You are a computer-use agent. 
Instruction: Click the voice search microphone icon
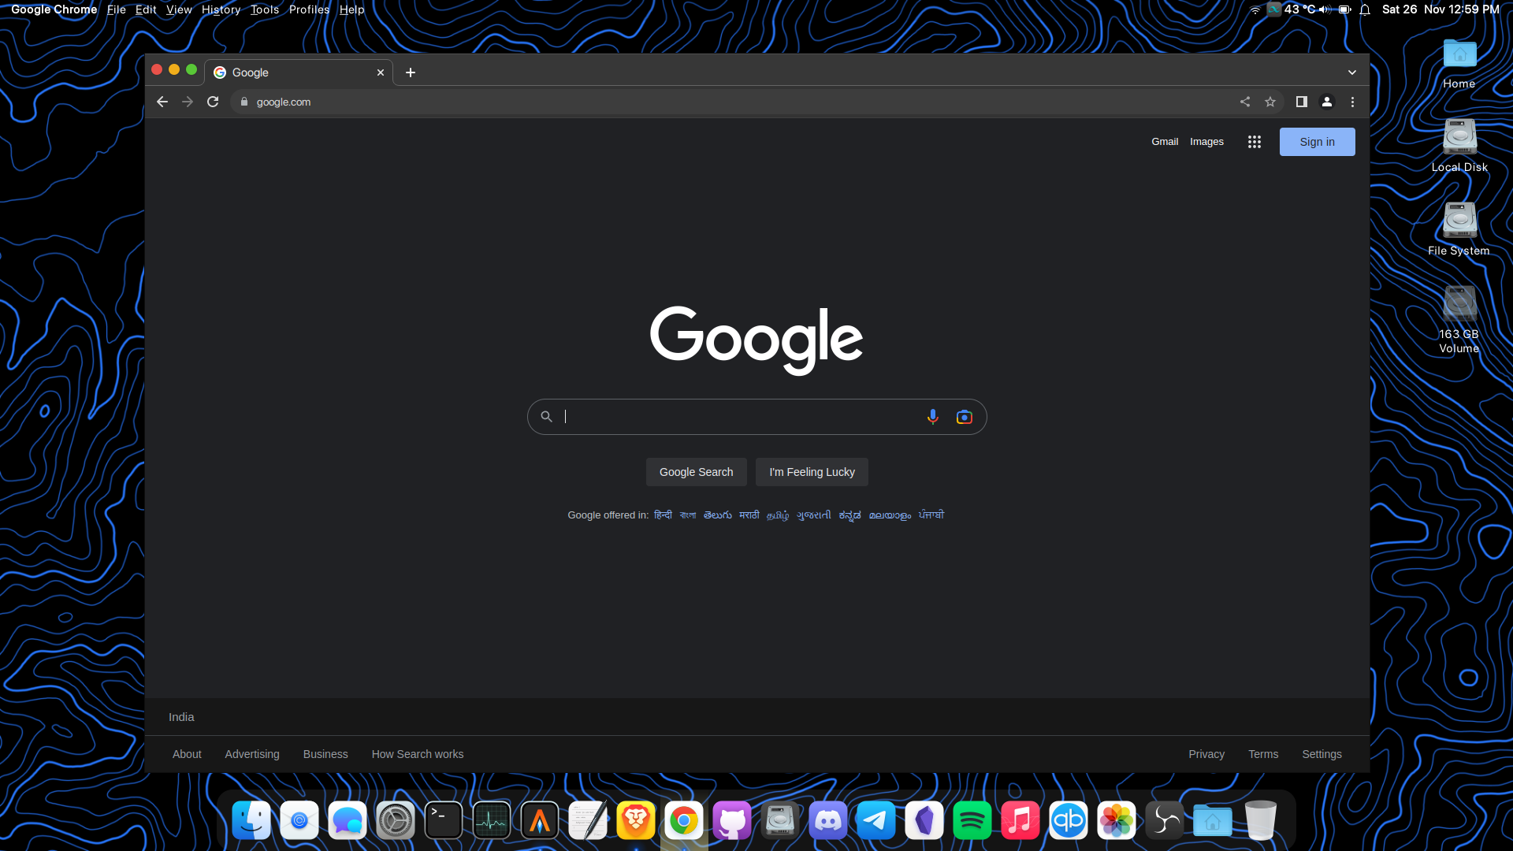pos(932,417)
